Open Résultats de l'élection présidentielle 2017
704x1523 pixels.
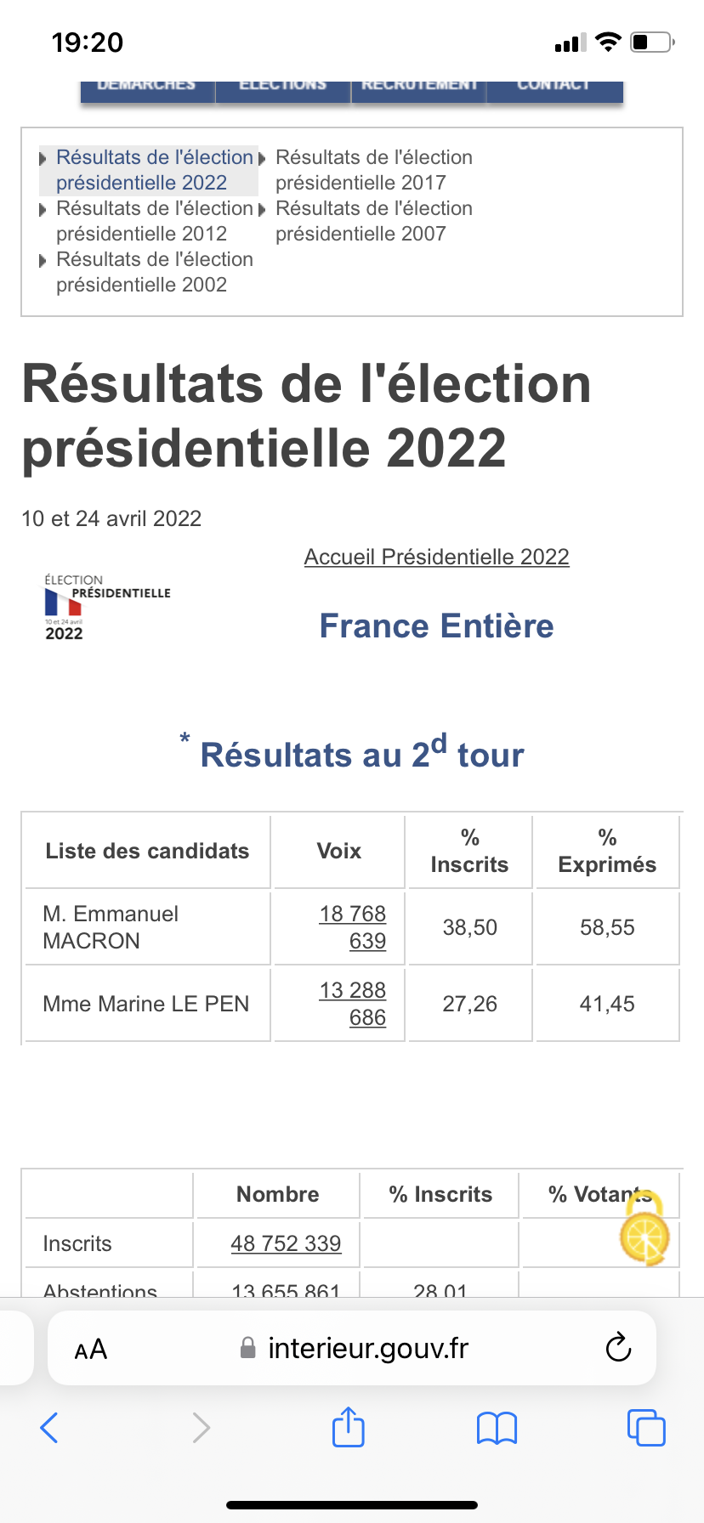(x=373, y=170)
